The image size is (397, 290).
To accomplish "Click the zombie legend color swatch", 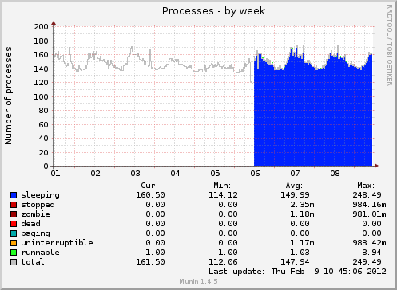I will coord(14,214).
